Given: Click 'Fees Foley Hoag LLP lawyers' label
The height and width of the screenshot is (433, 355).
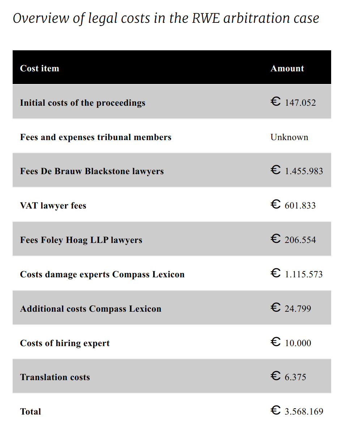Looking at the screenshot, I should pos(81,240).
